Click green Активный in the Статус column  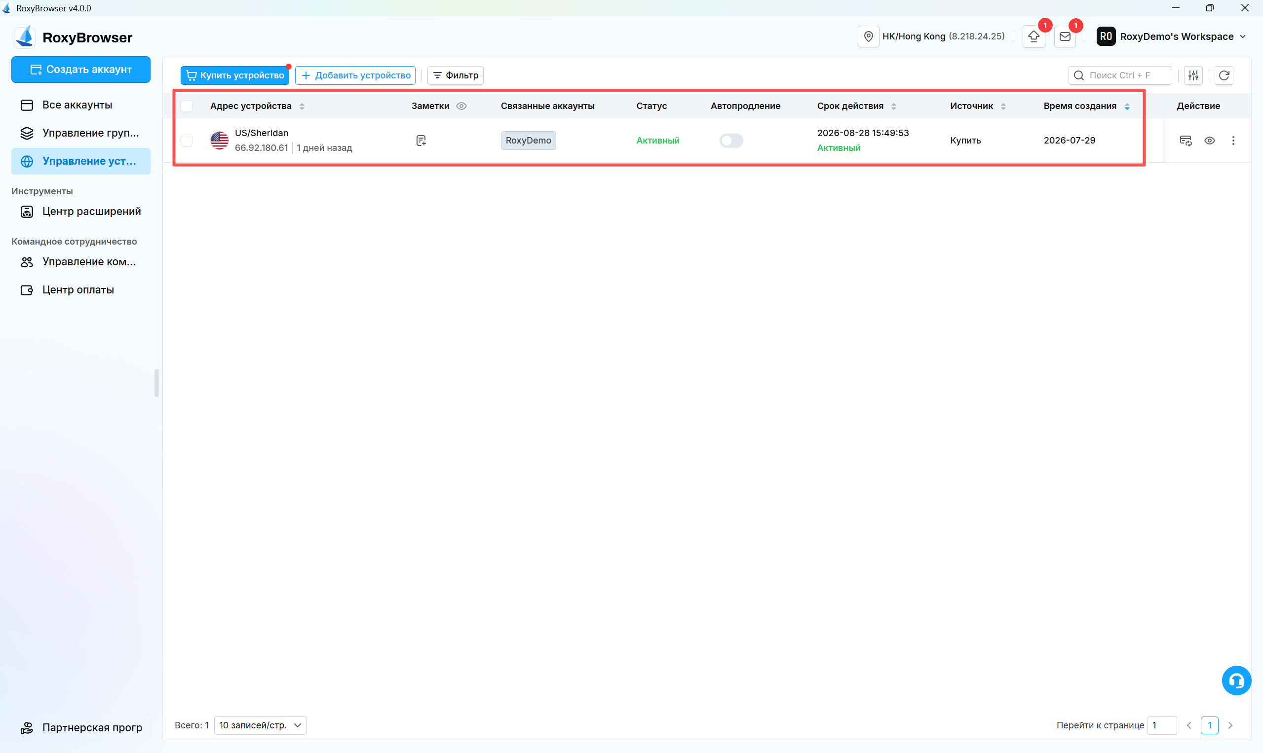pyautogui.click(x=657, y=141)
